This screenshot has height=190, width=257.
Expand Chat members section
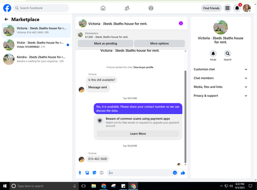(221, 78)
